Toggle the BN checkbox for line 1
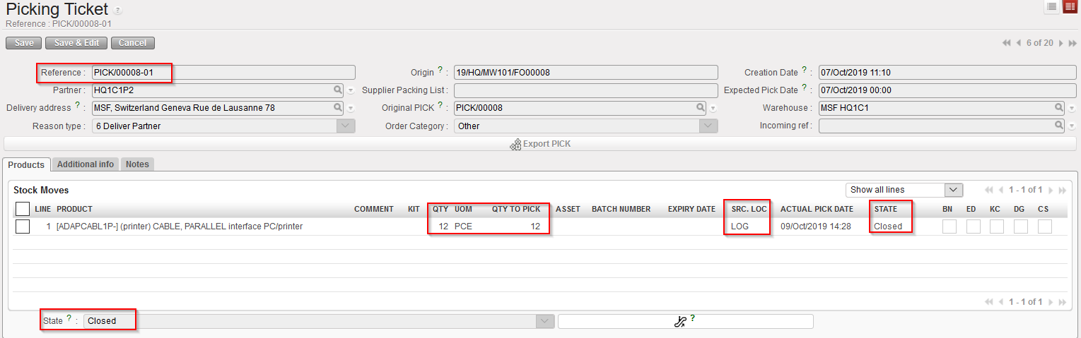1081x338 pixels. point(949,227)
